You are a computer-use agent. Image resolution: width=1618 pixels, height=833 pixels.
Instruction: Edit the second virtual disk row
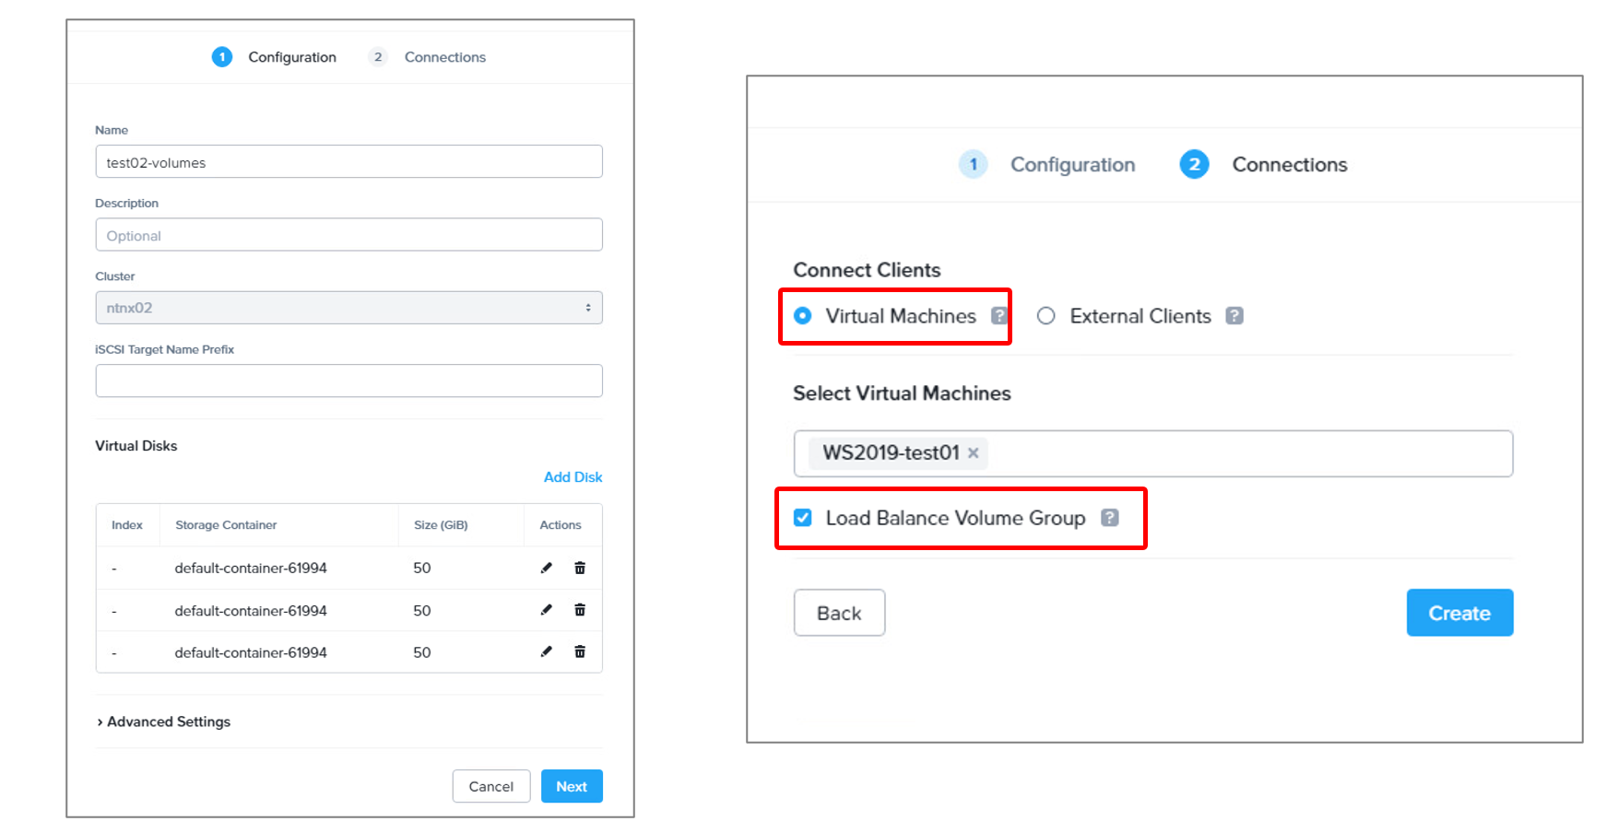tap(547, 610)
